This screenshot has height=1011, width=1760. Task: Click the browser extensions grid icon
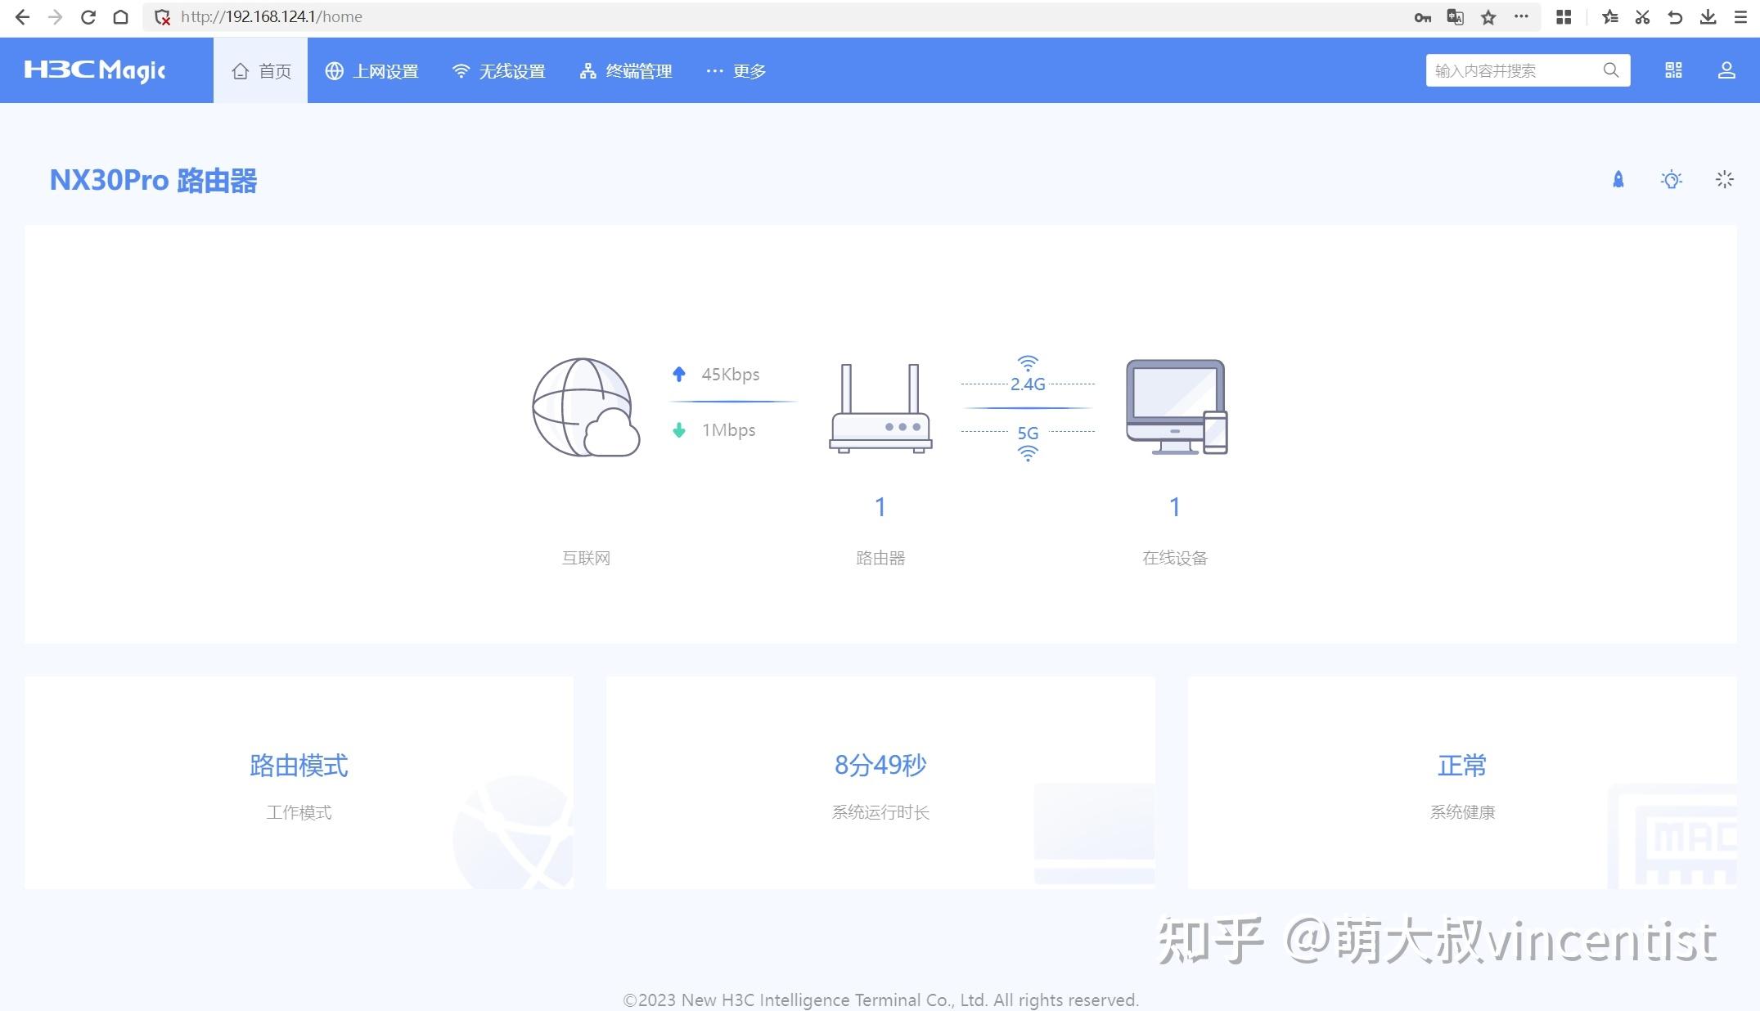[1563, 16]
